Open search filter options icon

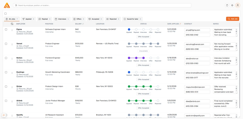(16, 5)
